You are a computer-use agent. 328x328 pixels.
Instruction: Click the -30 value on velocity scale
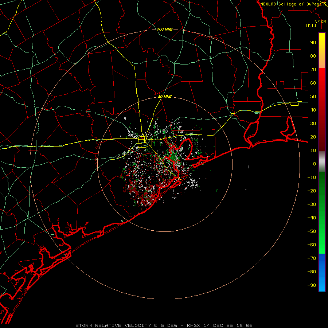point(312,204)
